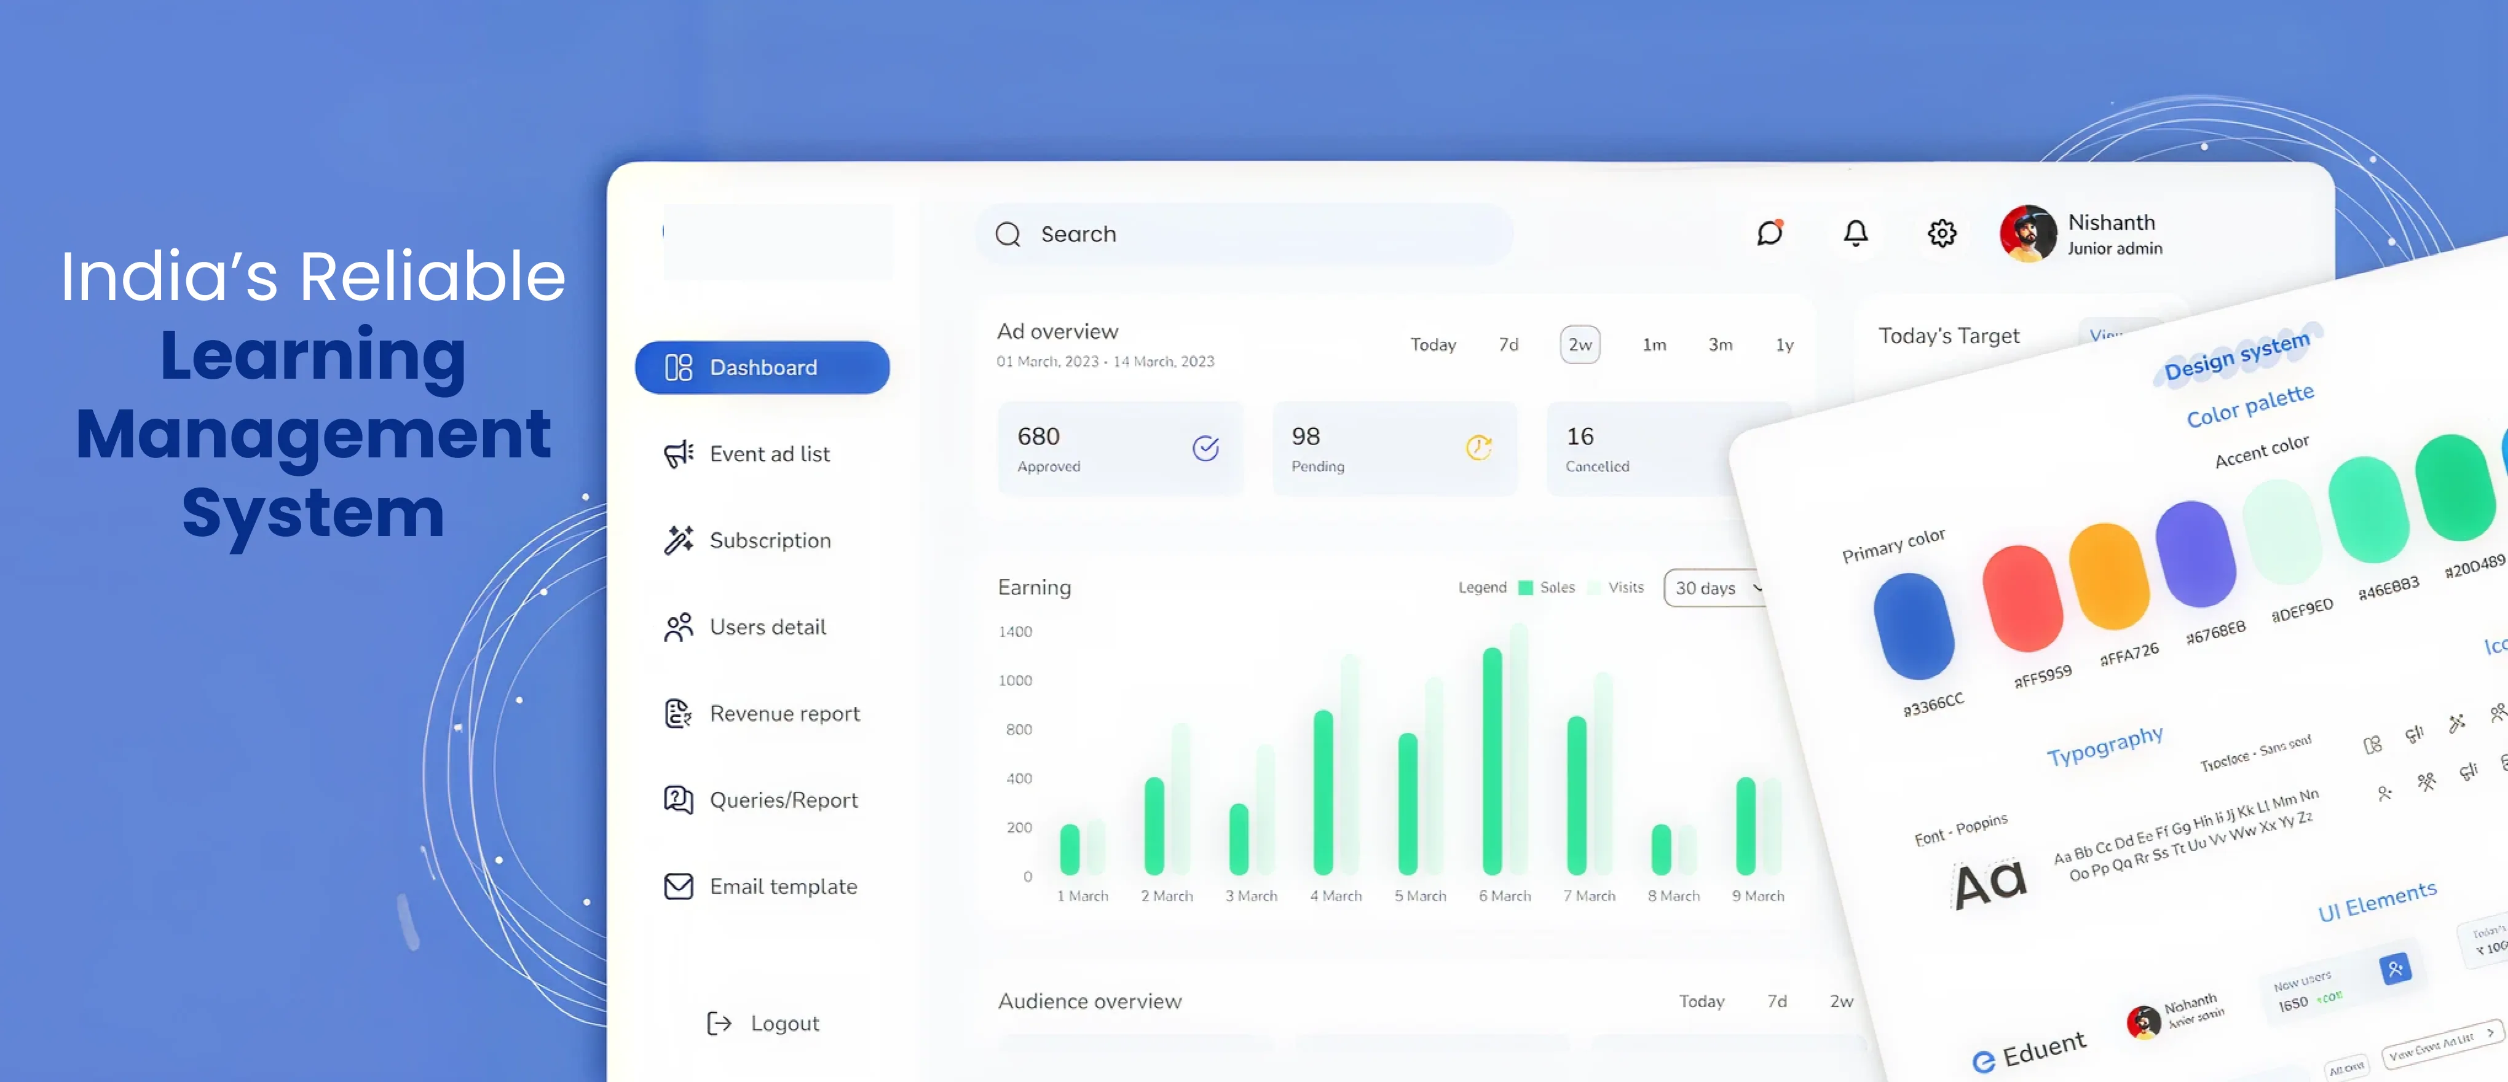Click the 680 Approved card
Screen dimensions: 2508x1082
(1119, 449)
